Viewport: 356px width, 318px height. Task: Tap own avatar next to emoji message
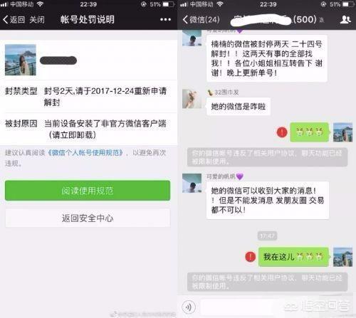pos(342,132)
